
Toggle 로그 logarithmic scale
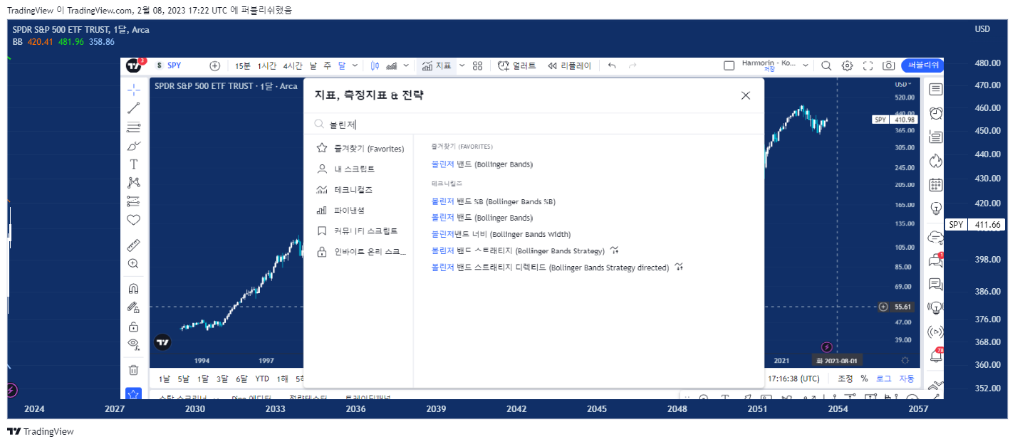point(883,379)
